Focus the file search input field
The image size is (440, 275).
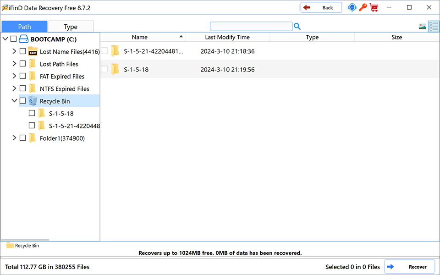pos(251,27)
